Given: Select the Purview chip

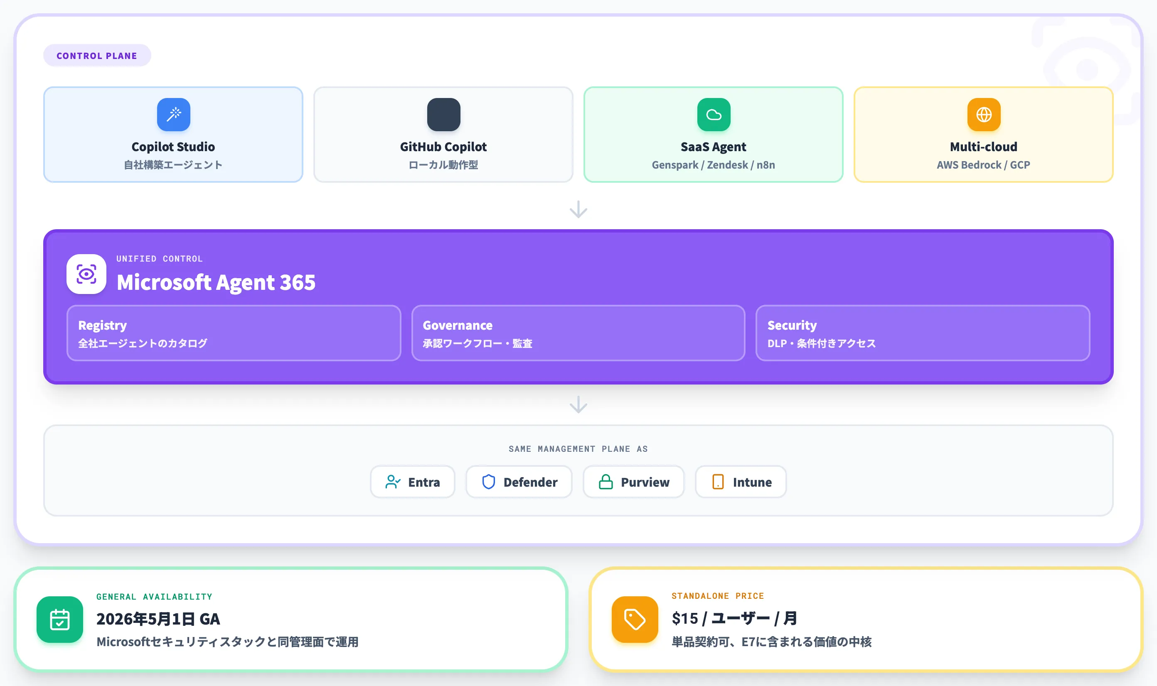Looking at the screenshot, I should pyautogui.click(x=634, y=482).
